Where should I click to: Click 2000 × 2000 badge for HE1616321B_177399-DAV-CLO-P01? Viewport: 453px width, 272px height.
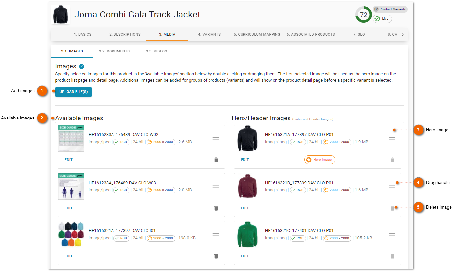[x=337, y=190]
